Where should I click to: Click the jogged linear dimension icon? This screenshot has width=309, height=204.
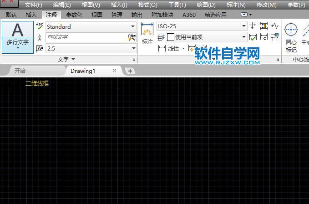pos(275,26)
